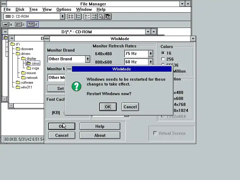Open the 640x480 refresh rate dropdown
This screenshot has width=240, height=180.
click(151, 54)
